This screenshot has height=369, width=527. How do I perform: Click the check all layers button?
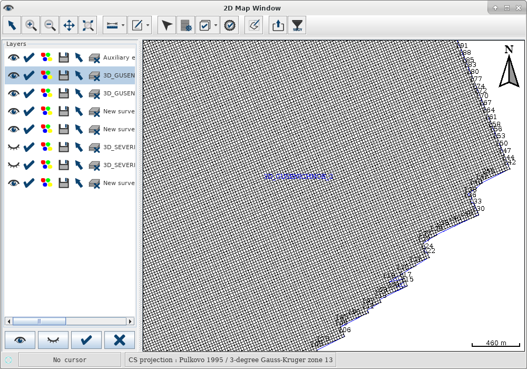coord(86,340)
